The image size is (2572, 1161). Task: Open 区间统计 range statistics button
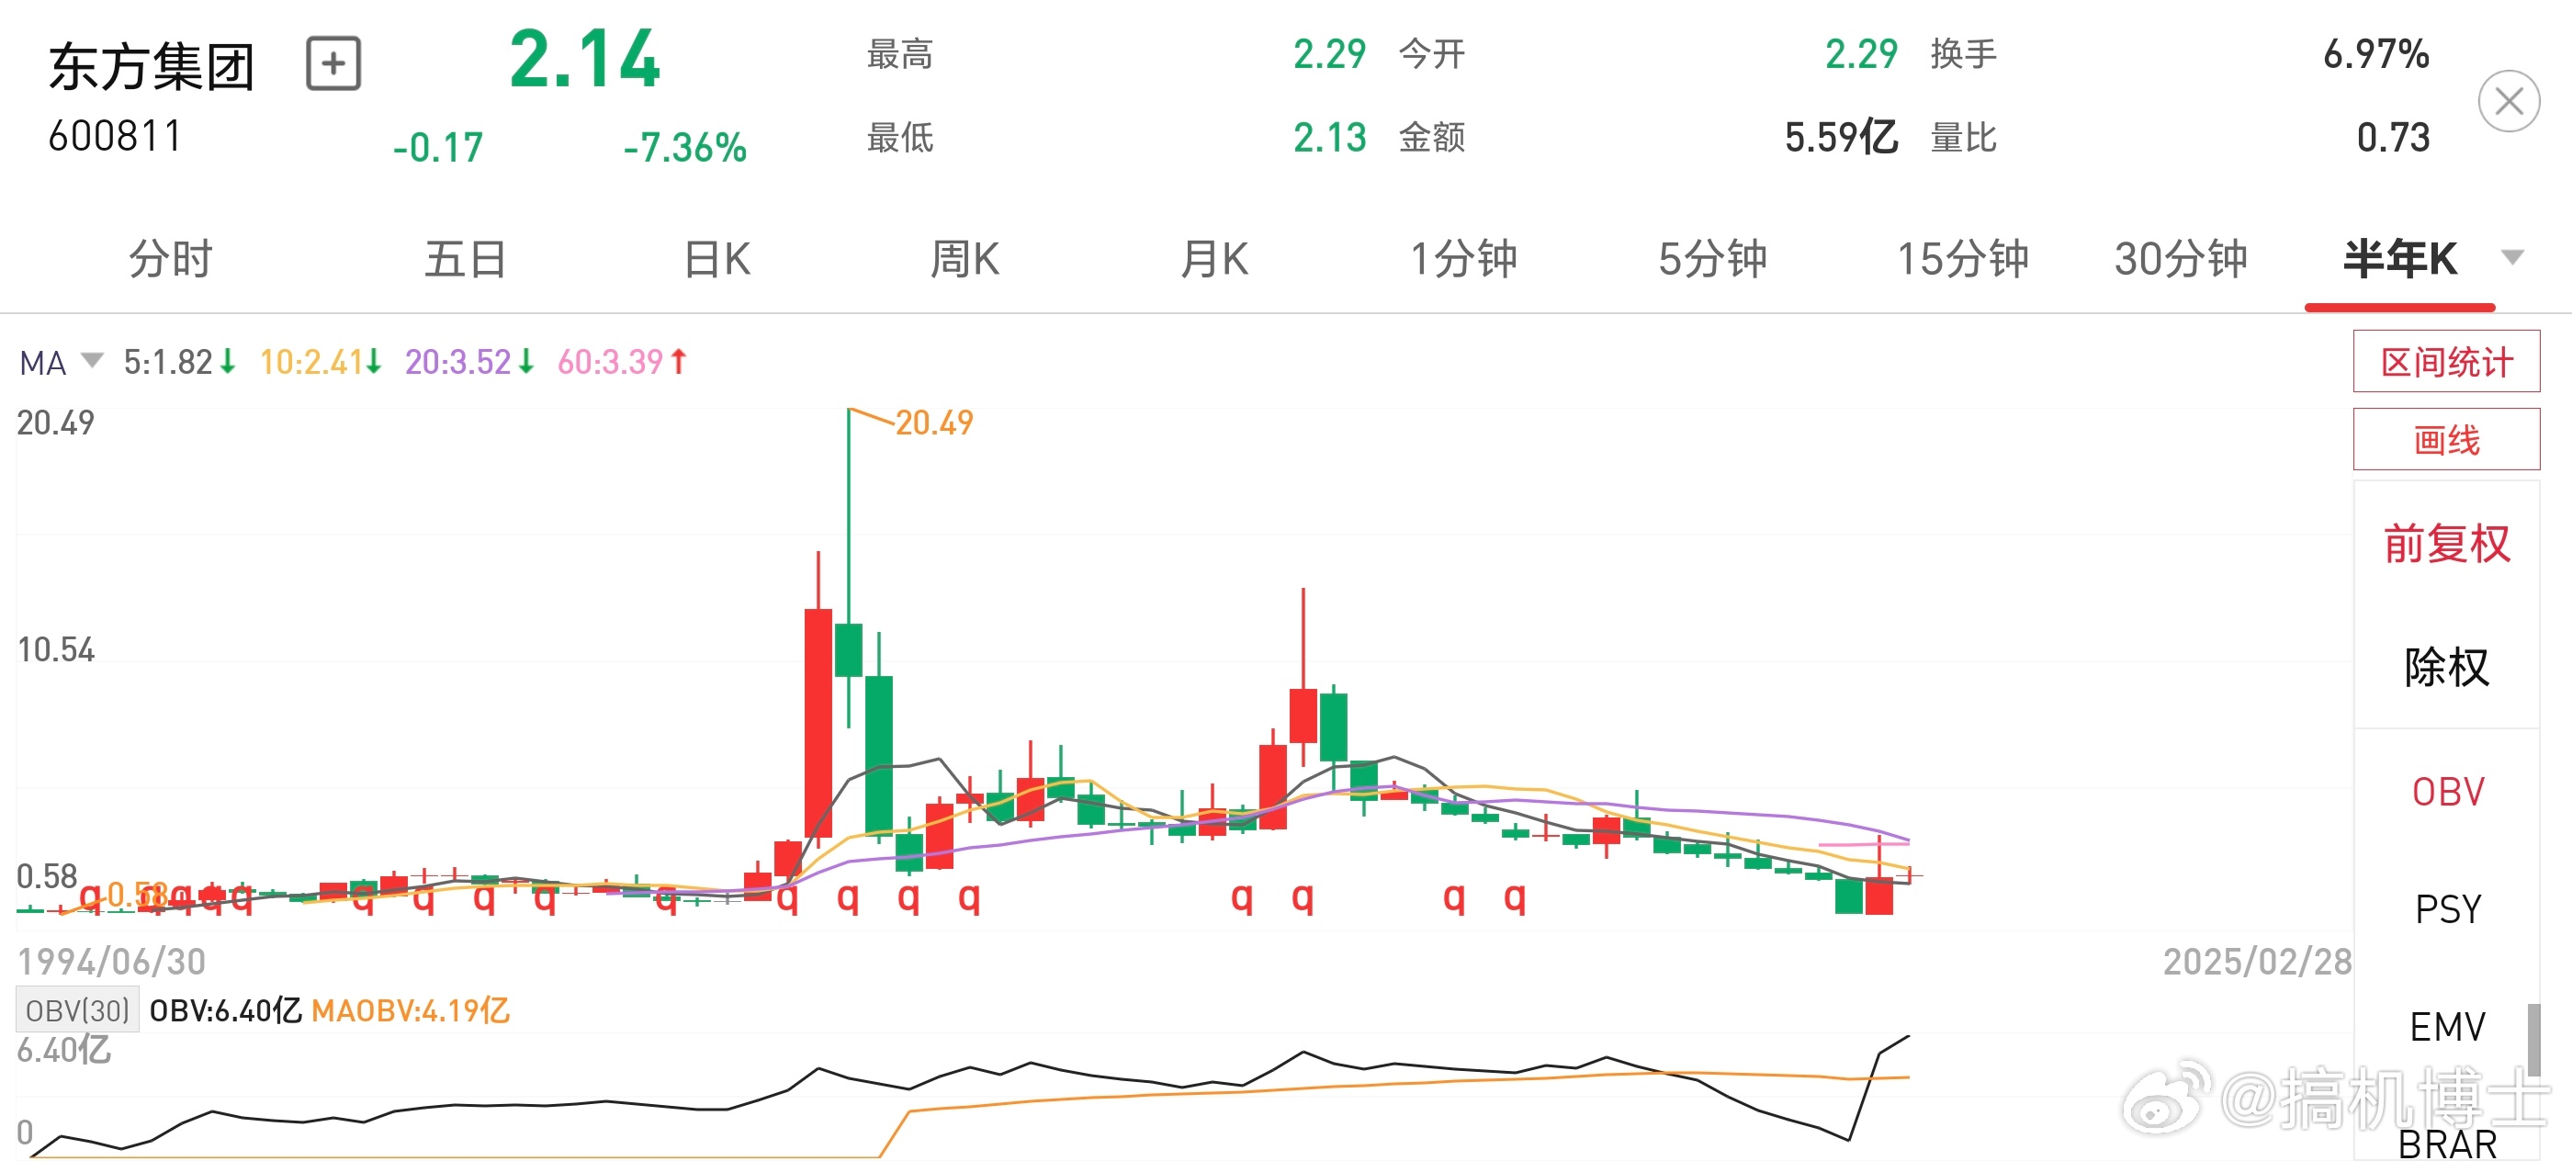point(2446,361)
